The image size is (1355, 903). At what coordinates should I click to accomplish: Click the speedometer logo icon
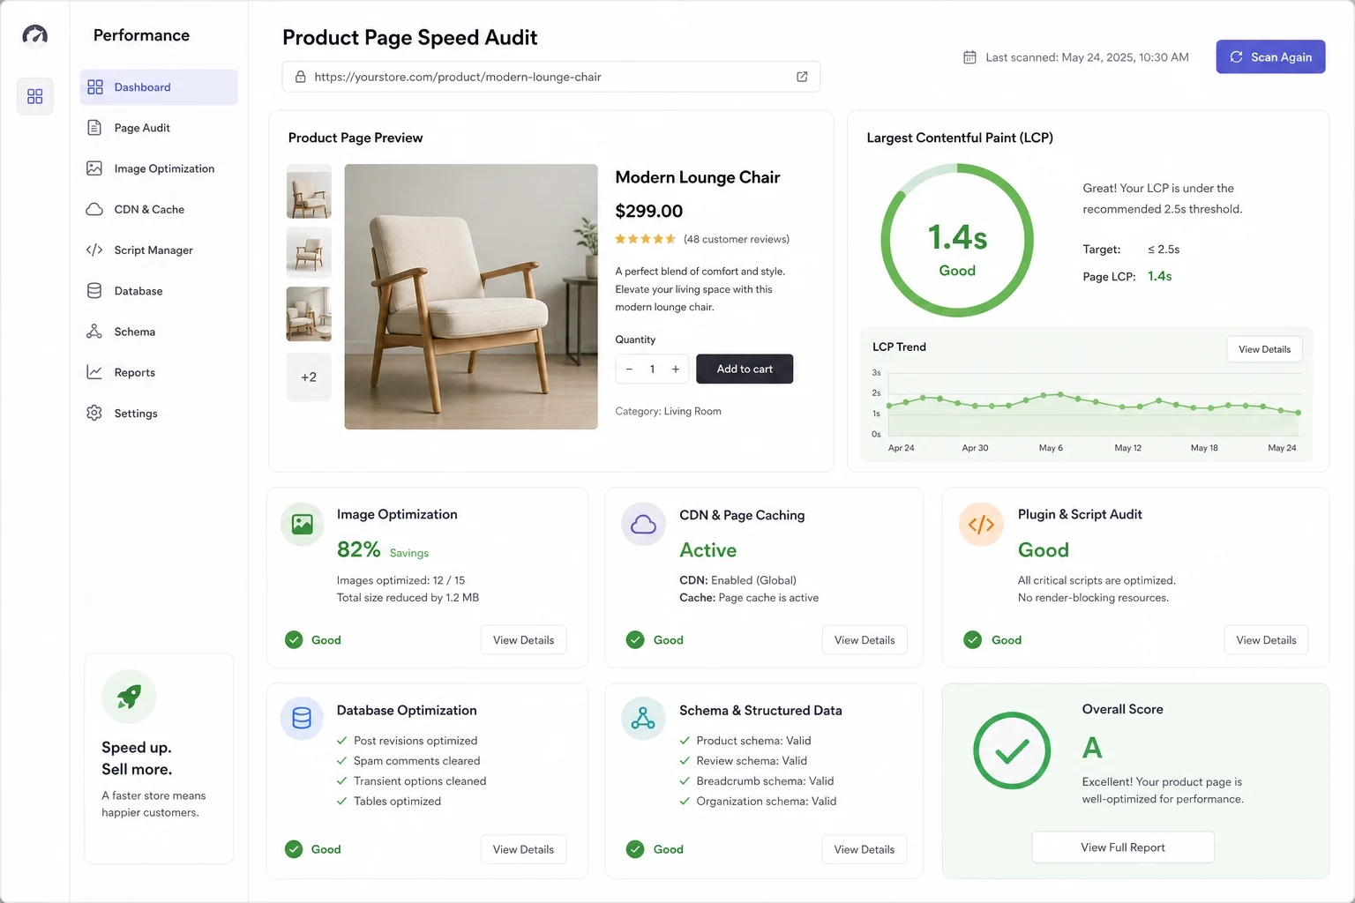[35, 34]
